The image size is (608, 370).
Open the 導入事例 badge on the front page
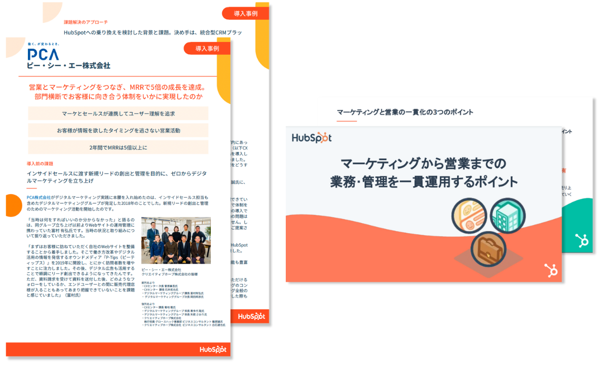pyautogui.click(x=207, y=48)
